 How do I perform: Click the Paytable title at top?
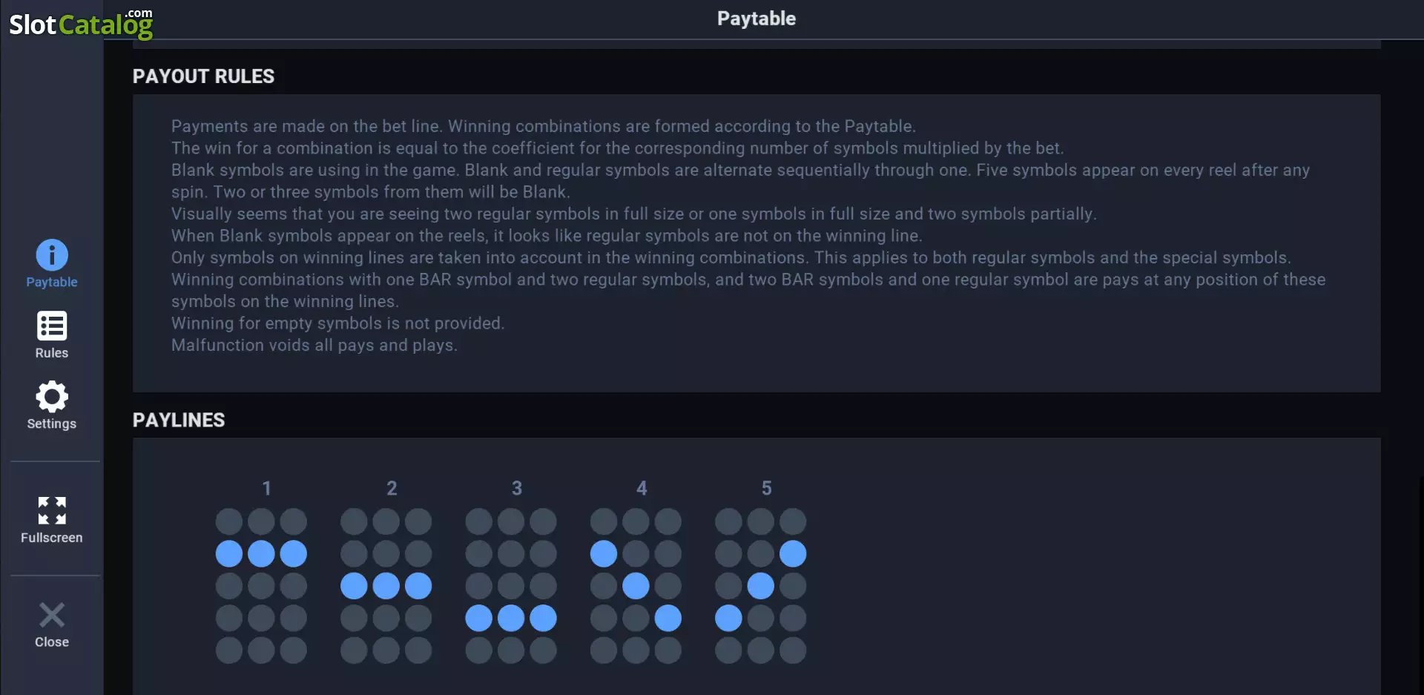[x=756, y=19]
